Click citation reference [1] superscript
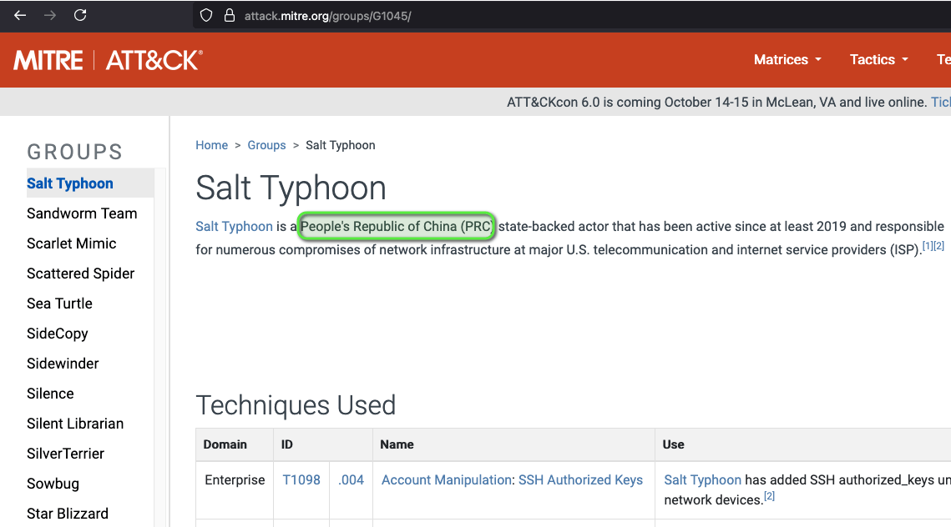Viewport: 951px width, 527px height. pos(928,246)
